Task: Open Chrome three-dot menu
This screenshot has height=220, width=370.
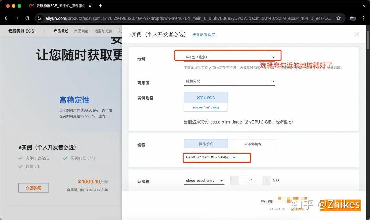Action: pyautogui.click(x=363, y=18)
